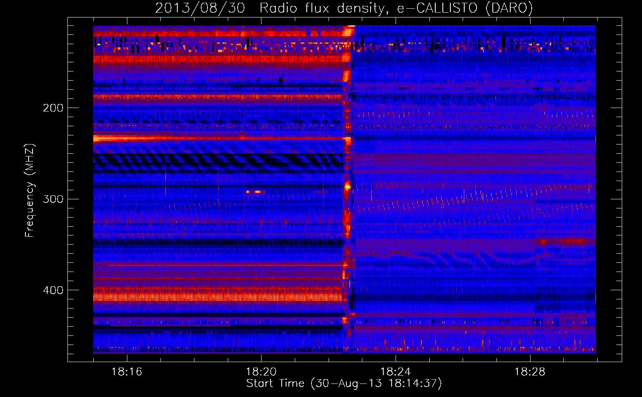Select the 300 frequency axis label
Viewport: 642px width, 397px height.
53,199
